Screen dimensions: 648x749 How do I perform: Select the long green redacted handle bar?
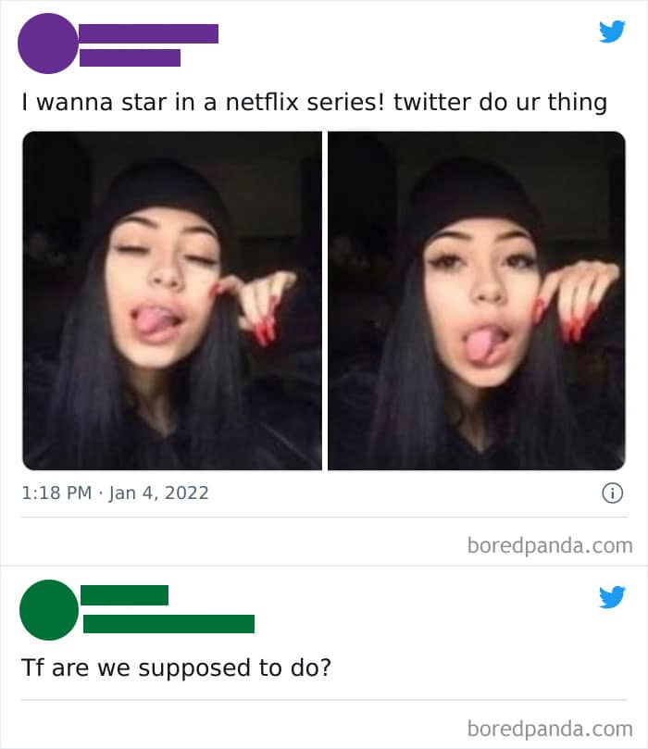click(x=169, y=624)
